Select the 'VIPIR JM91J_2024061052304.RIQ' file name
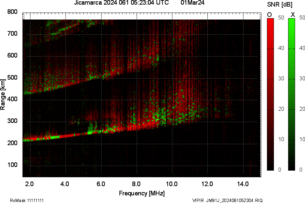305x203 pixels. pos(227,200)
